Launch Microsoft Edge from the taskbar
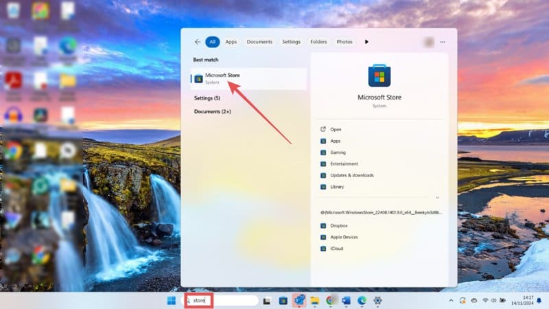This screenshot has width=549, height=309. coord(361,301)
